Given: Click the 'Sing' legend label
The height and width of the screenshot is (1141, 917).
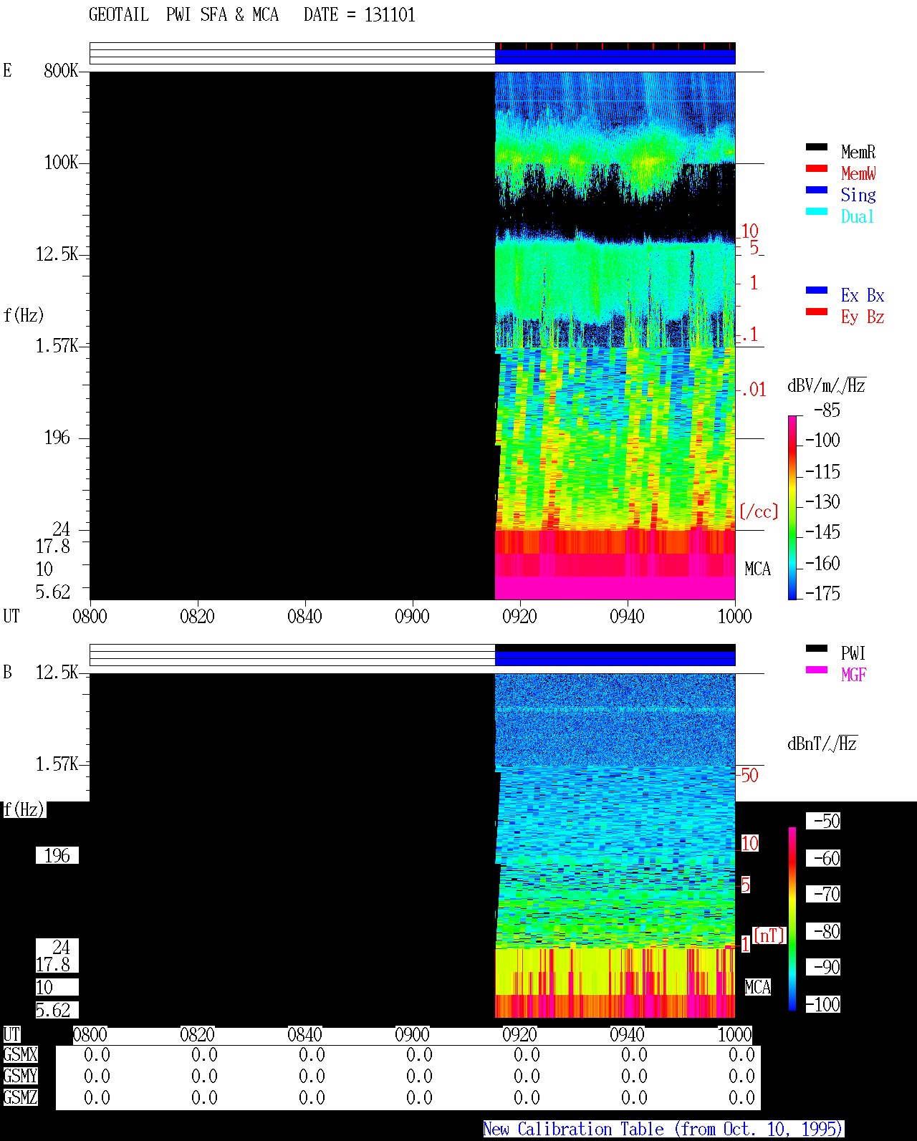Looking at the screenshot, I should point(858,195).
